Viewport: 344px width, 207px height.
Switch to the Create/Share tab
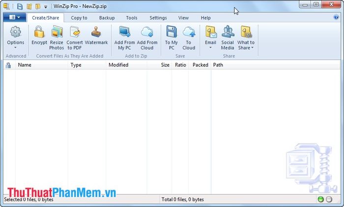coord(45,18)
